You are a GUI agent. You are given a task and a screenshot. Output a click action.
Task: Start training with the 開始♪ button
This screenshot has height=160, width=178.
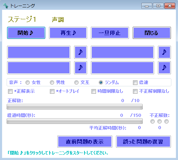click(26, 33)
